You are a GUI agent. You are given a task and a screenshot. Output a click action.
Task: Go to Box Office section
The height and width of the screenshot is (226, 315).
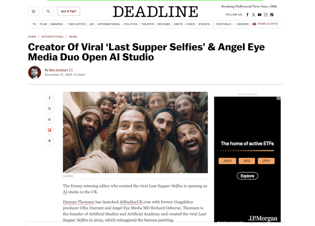click(77, 24)
